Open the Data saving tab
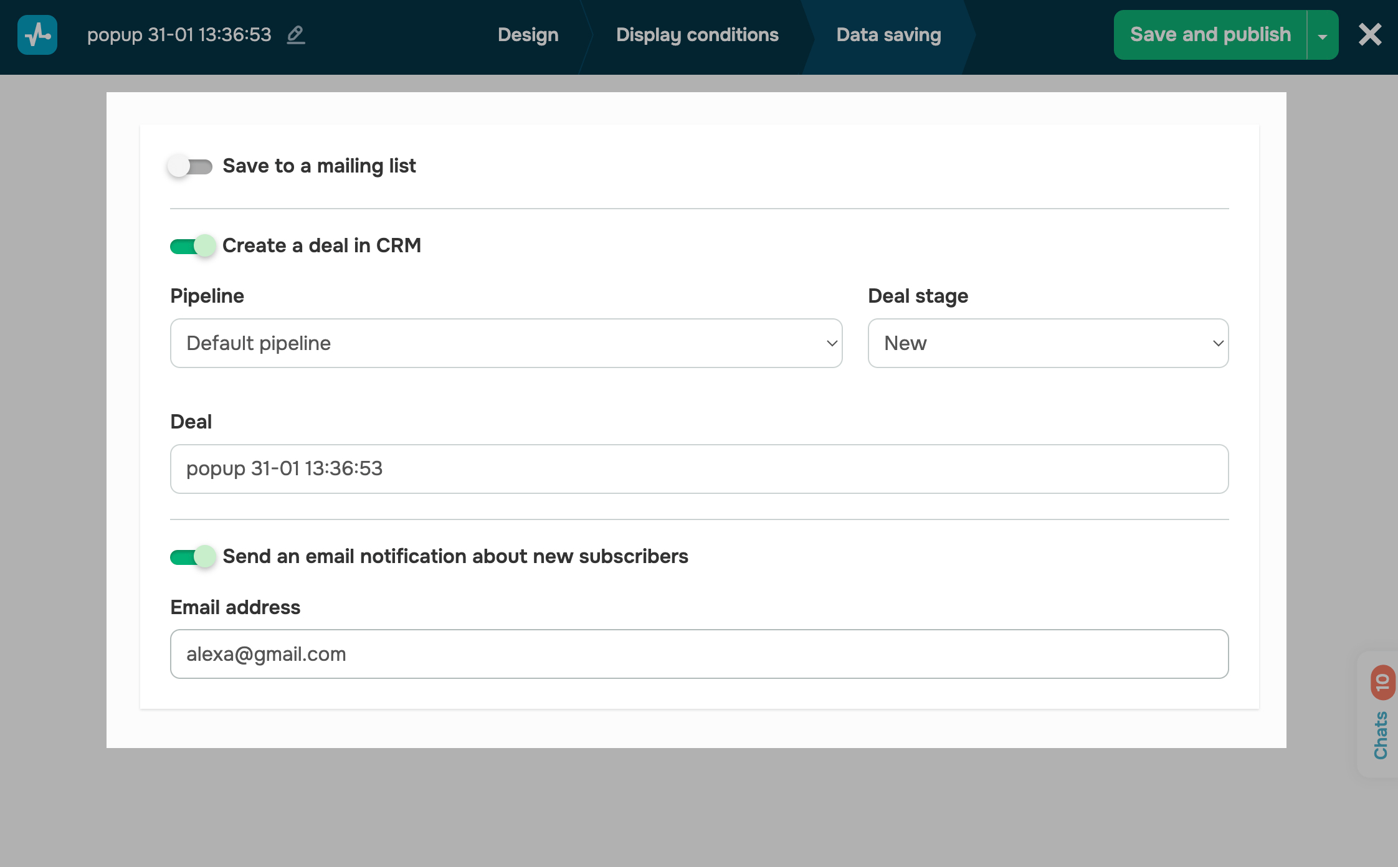Image resolution: width=1398 pixels, height=867 pixels. (888, 35)
